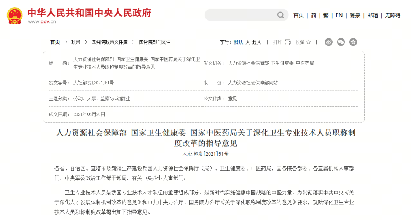The width and height of the screenshot is (411, 220).
Task: Click the addressee line beginning 各省、自治区
Action: [204, 173]
